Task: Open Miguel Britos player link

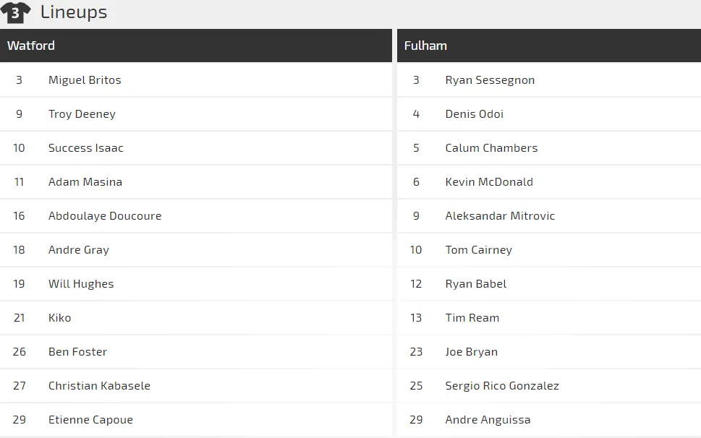Action: [85, 80]
